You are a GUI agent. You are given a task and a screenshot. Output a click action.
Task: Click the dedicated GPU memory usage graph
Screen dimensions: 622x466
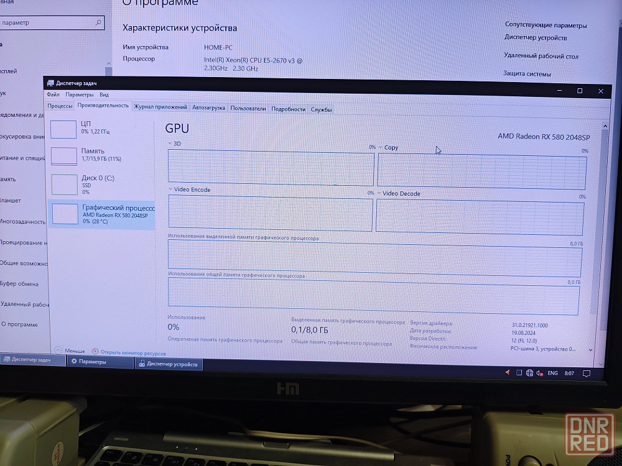click(x=375, y=258)
